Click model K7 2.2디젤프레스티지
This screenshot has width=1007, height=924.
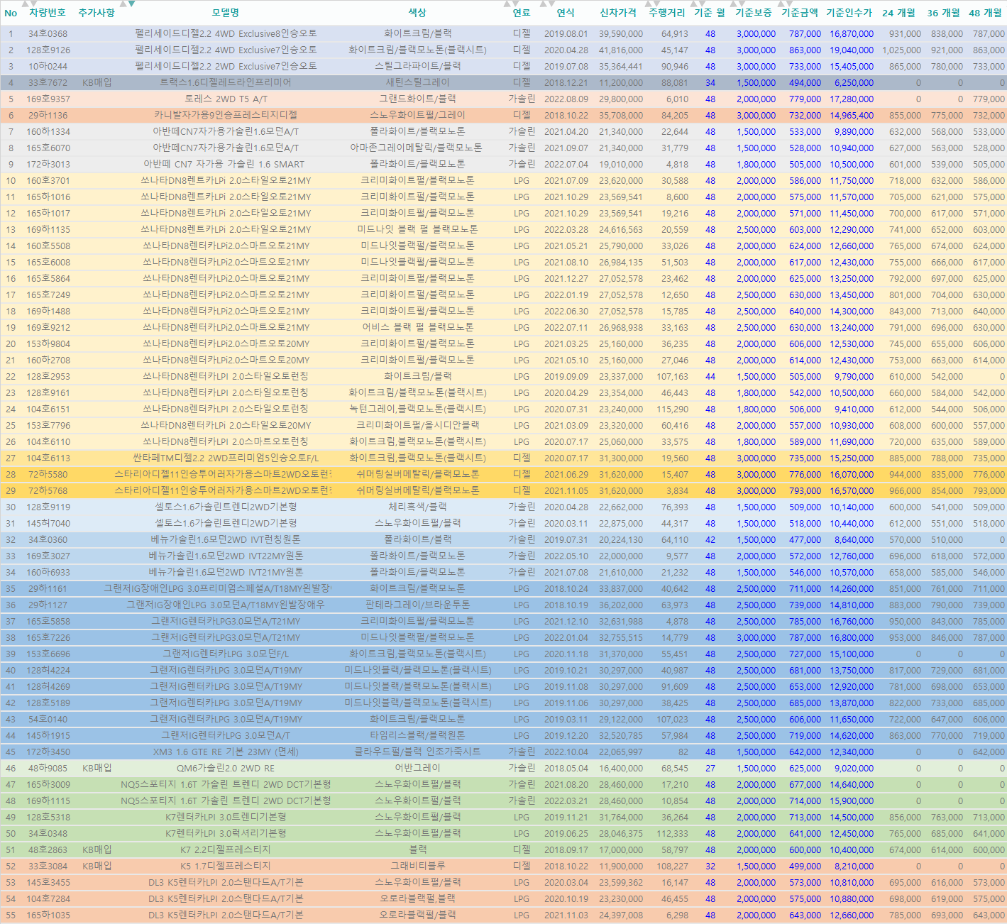point(226,849)
